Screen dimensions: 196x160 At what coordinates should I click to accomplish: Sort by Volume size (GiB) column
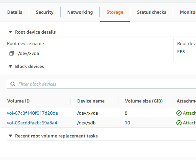click(x=144, y=101)
